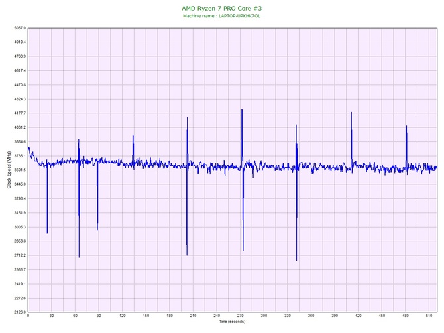Select the 4470.8 y-axis value

coord(20,85)
